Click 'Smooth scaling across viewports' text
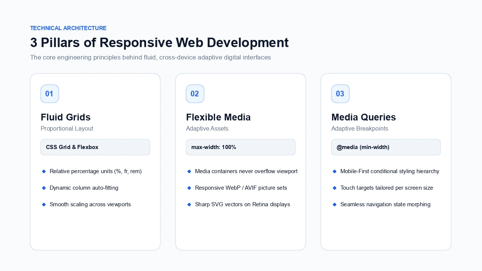 click(90, 204)
